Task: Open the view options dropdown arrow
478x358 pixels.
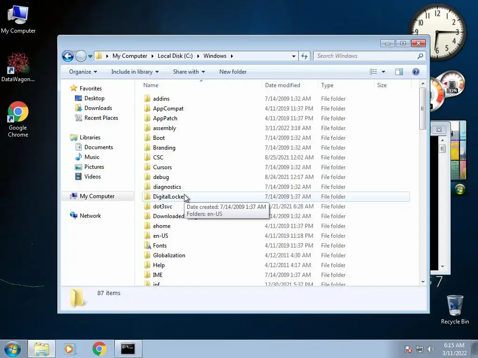Action: point(384,72)
